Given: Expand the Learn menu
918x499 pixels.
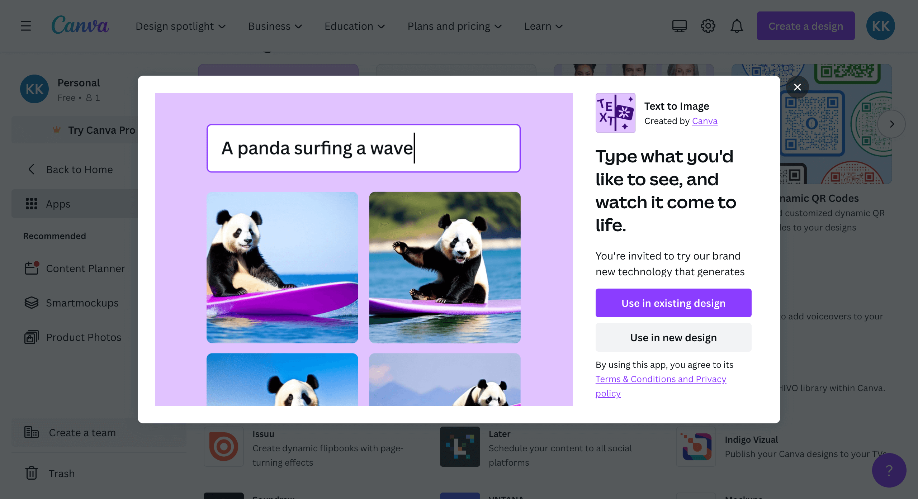Looking at the screenshot, I should 543,26.
